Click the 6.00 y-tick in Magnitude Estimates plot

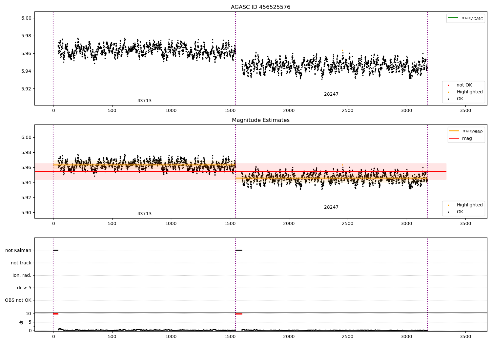pyautogui.click(x=26, y=138)
